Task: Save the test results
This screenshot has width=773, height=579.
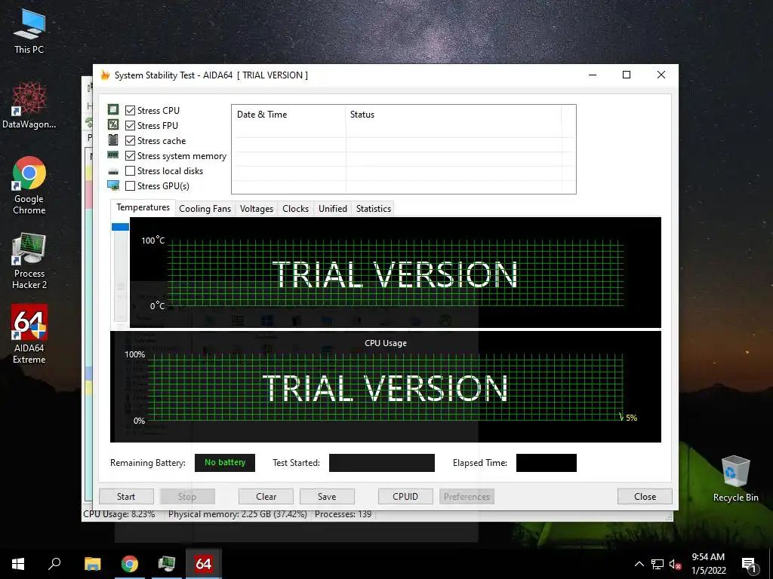Action: pos(327,496)
